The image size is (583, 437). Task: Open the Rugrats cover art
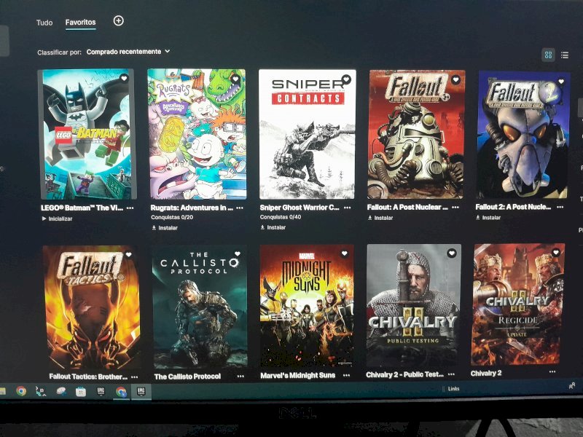[x=197, y=134]
